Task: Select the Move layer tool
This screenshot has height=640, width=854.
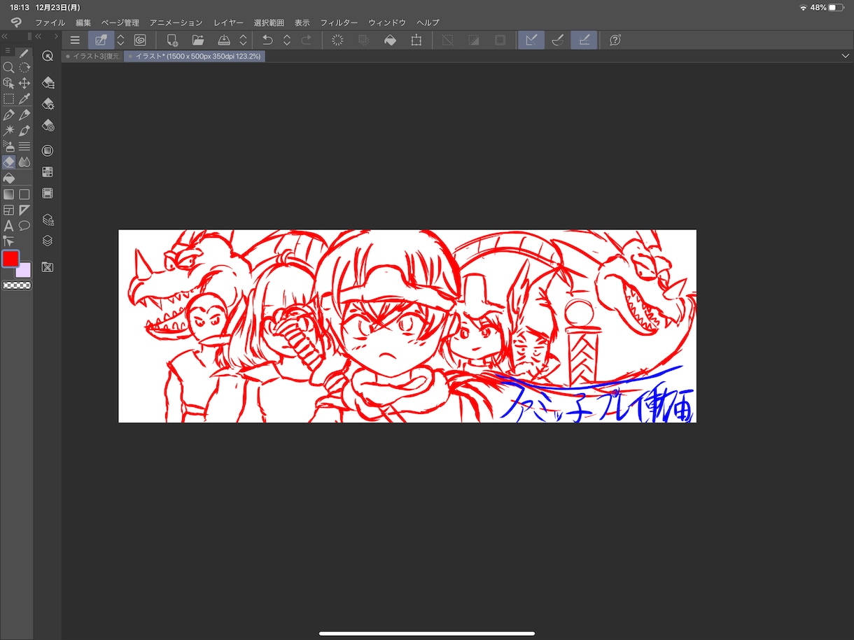Action: pos(24,83)
